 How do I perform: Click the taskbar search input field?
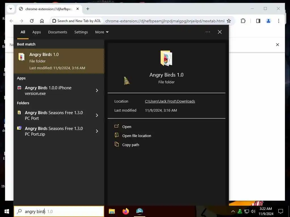point(59,211)
